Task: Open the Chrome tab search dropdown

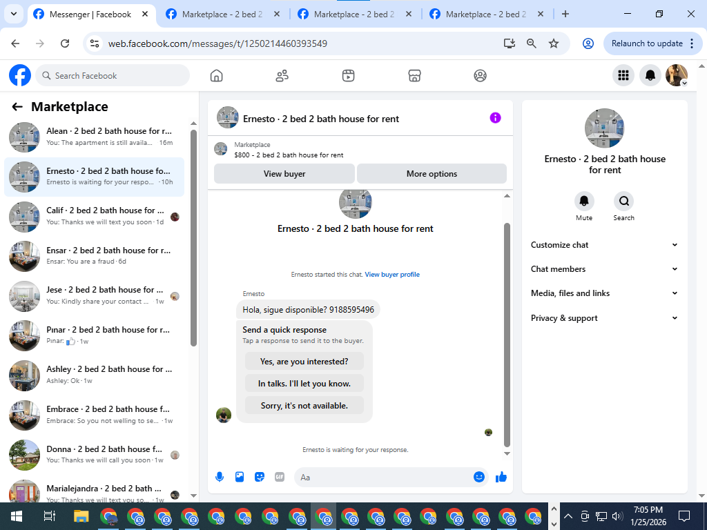Action: pyautogui.click(x=14, y=14)
